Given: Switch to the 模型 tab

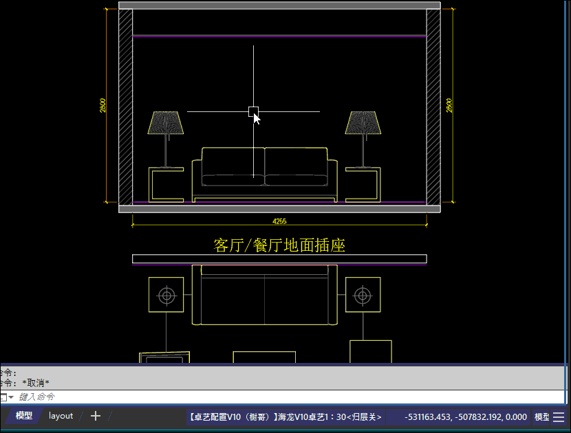Looking at the screenshot, I should pos(24,416).
